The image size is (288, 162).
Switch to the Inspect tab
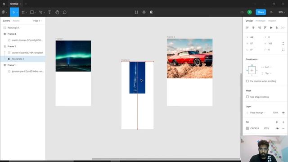(272, 21)
